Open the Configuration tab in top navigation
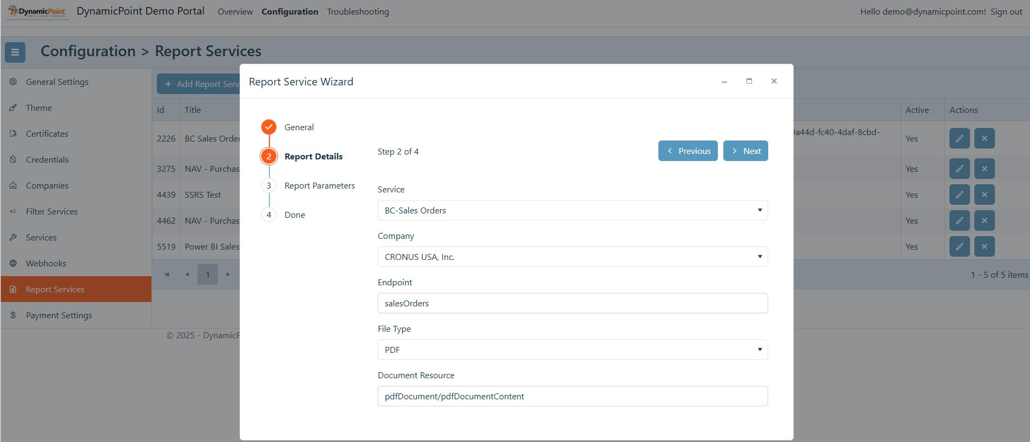1030x442 pixels. (x=290, y=11)
